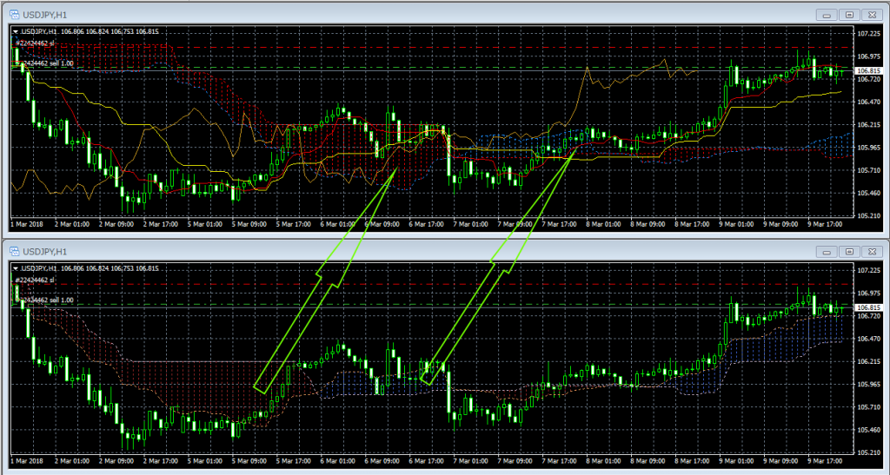Click the 106.815 current price tag in bottom chart
The height and width of the screenshot is (475, 890).
[x=867, y=307]
